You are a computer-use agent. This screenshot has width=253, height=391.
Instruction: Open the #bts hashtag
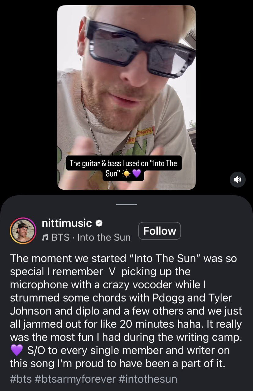[x=20, y=379]
